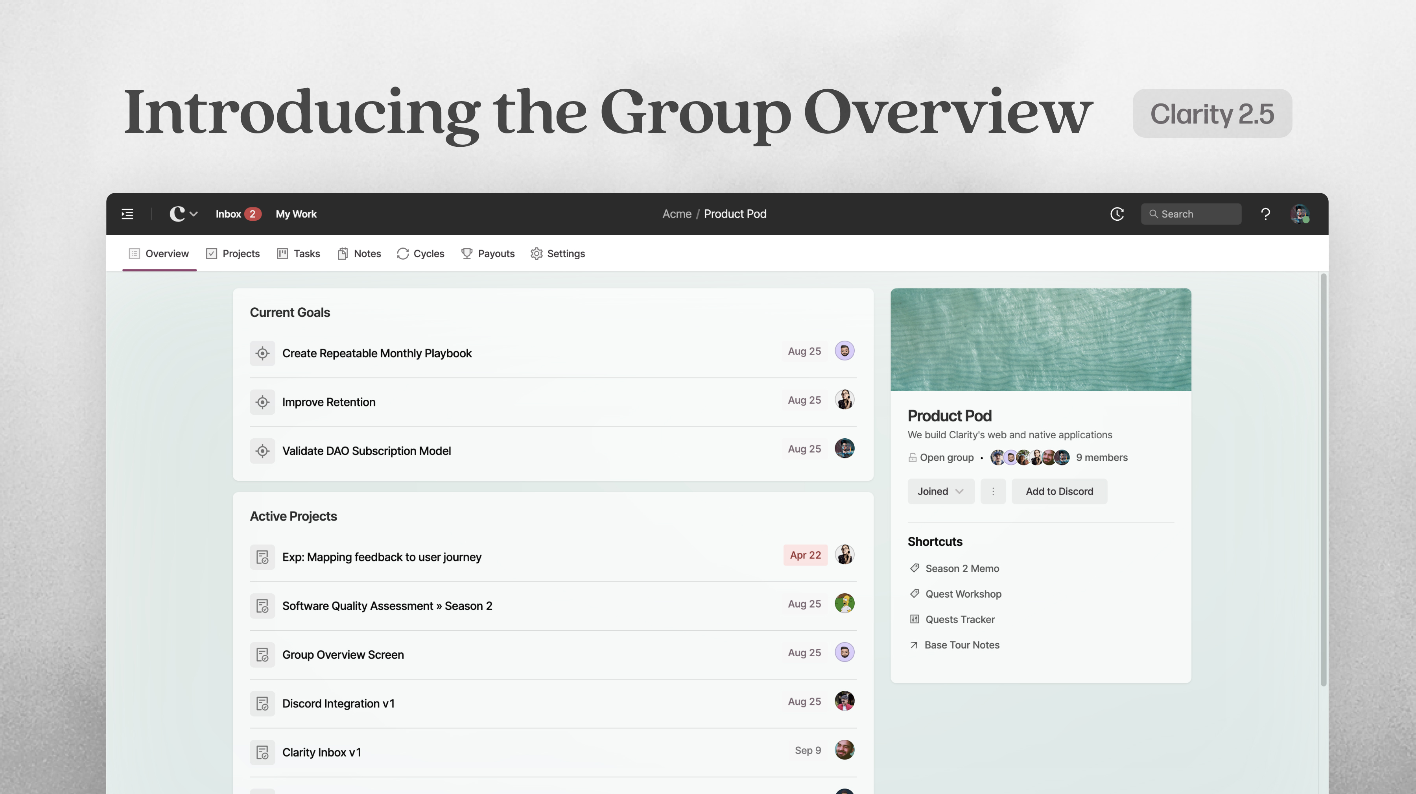Viewport: 1416px width, 794px height.
Task: Click into the Search field
Action: pos(1191,214)
